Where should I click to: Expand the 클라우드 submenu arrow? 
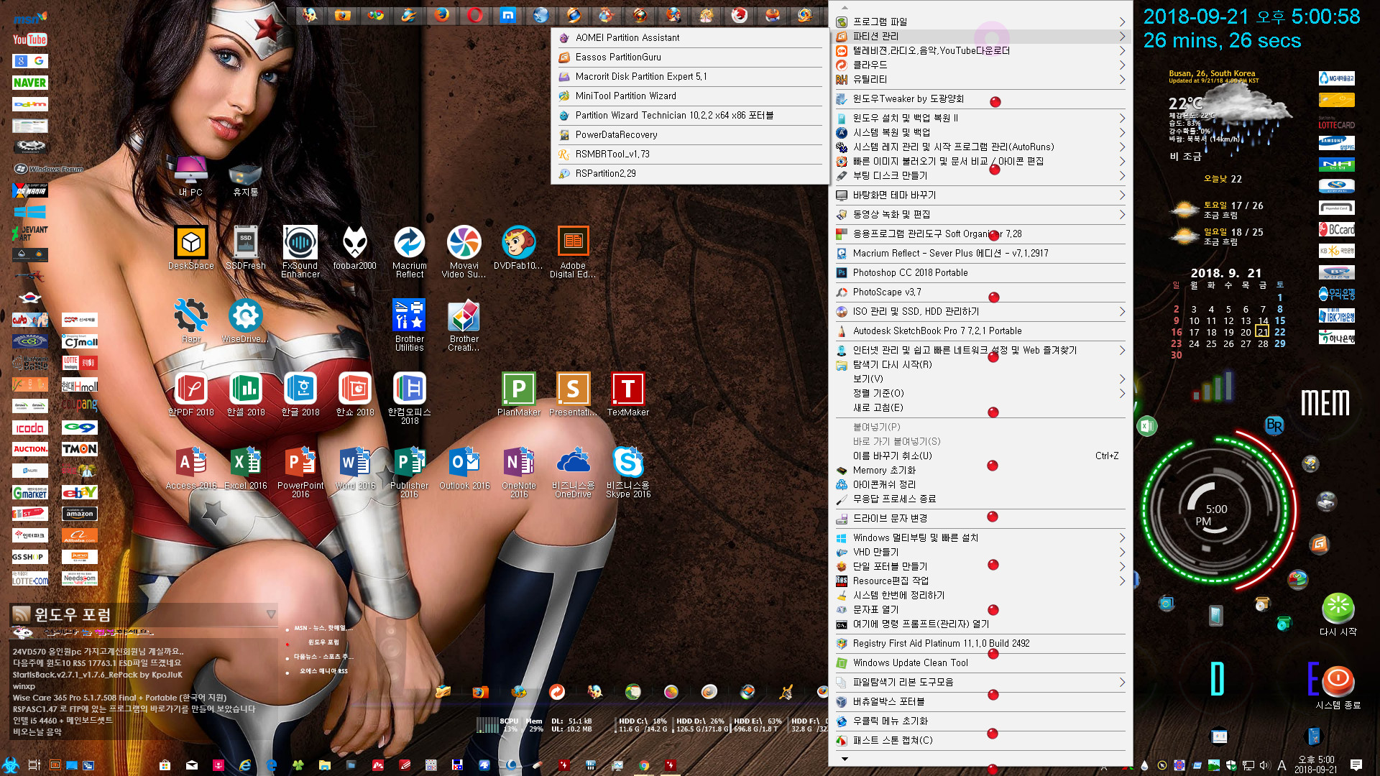(x=1121, y=65)
